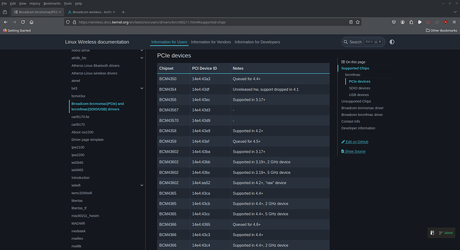Open Firefox View pinned icon
Image resolution: width=460 pixels, height=250 pixels.
coord(5,12)
